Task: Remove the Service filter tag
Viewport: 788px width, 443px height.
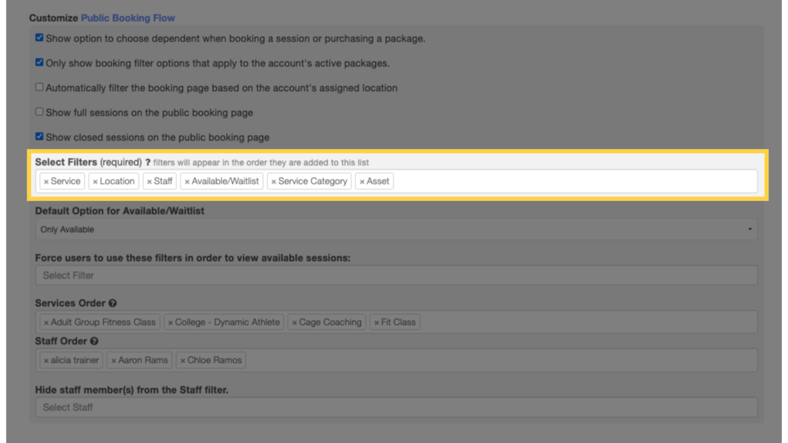Action: pyautogui.click(x=47, y=181)
